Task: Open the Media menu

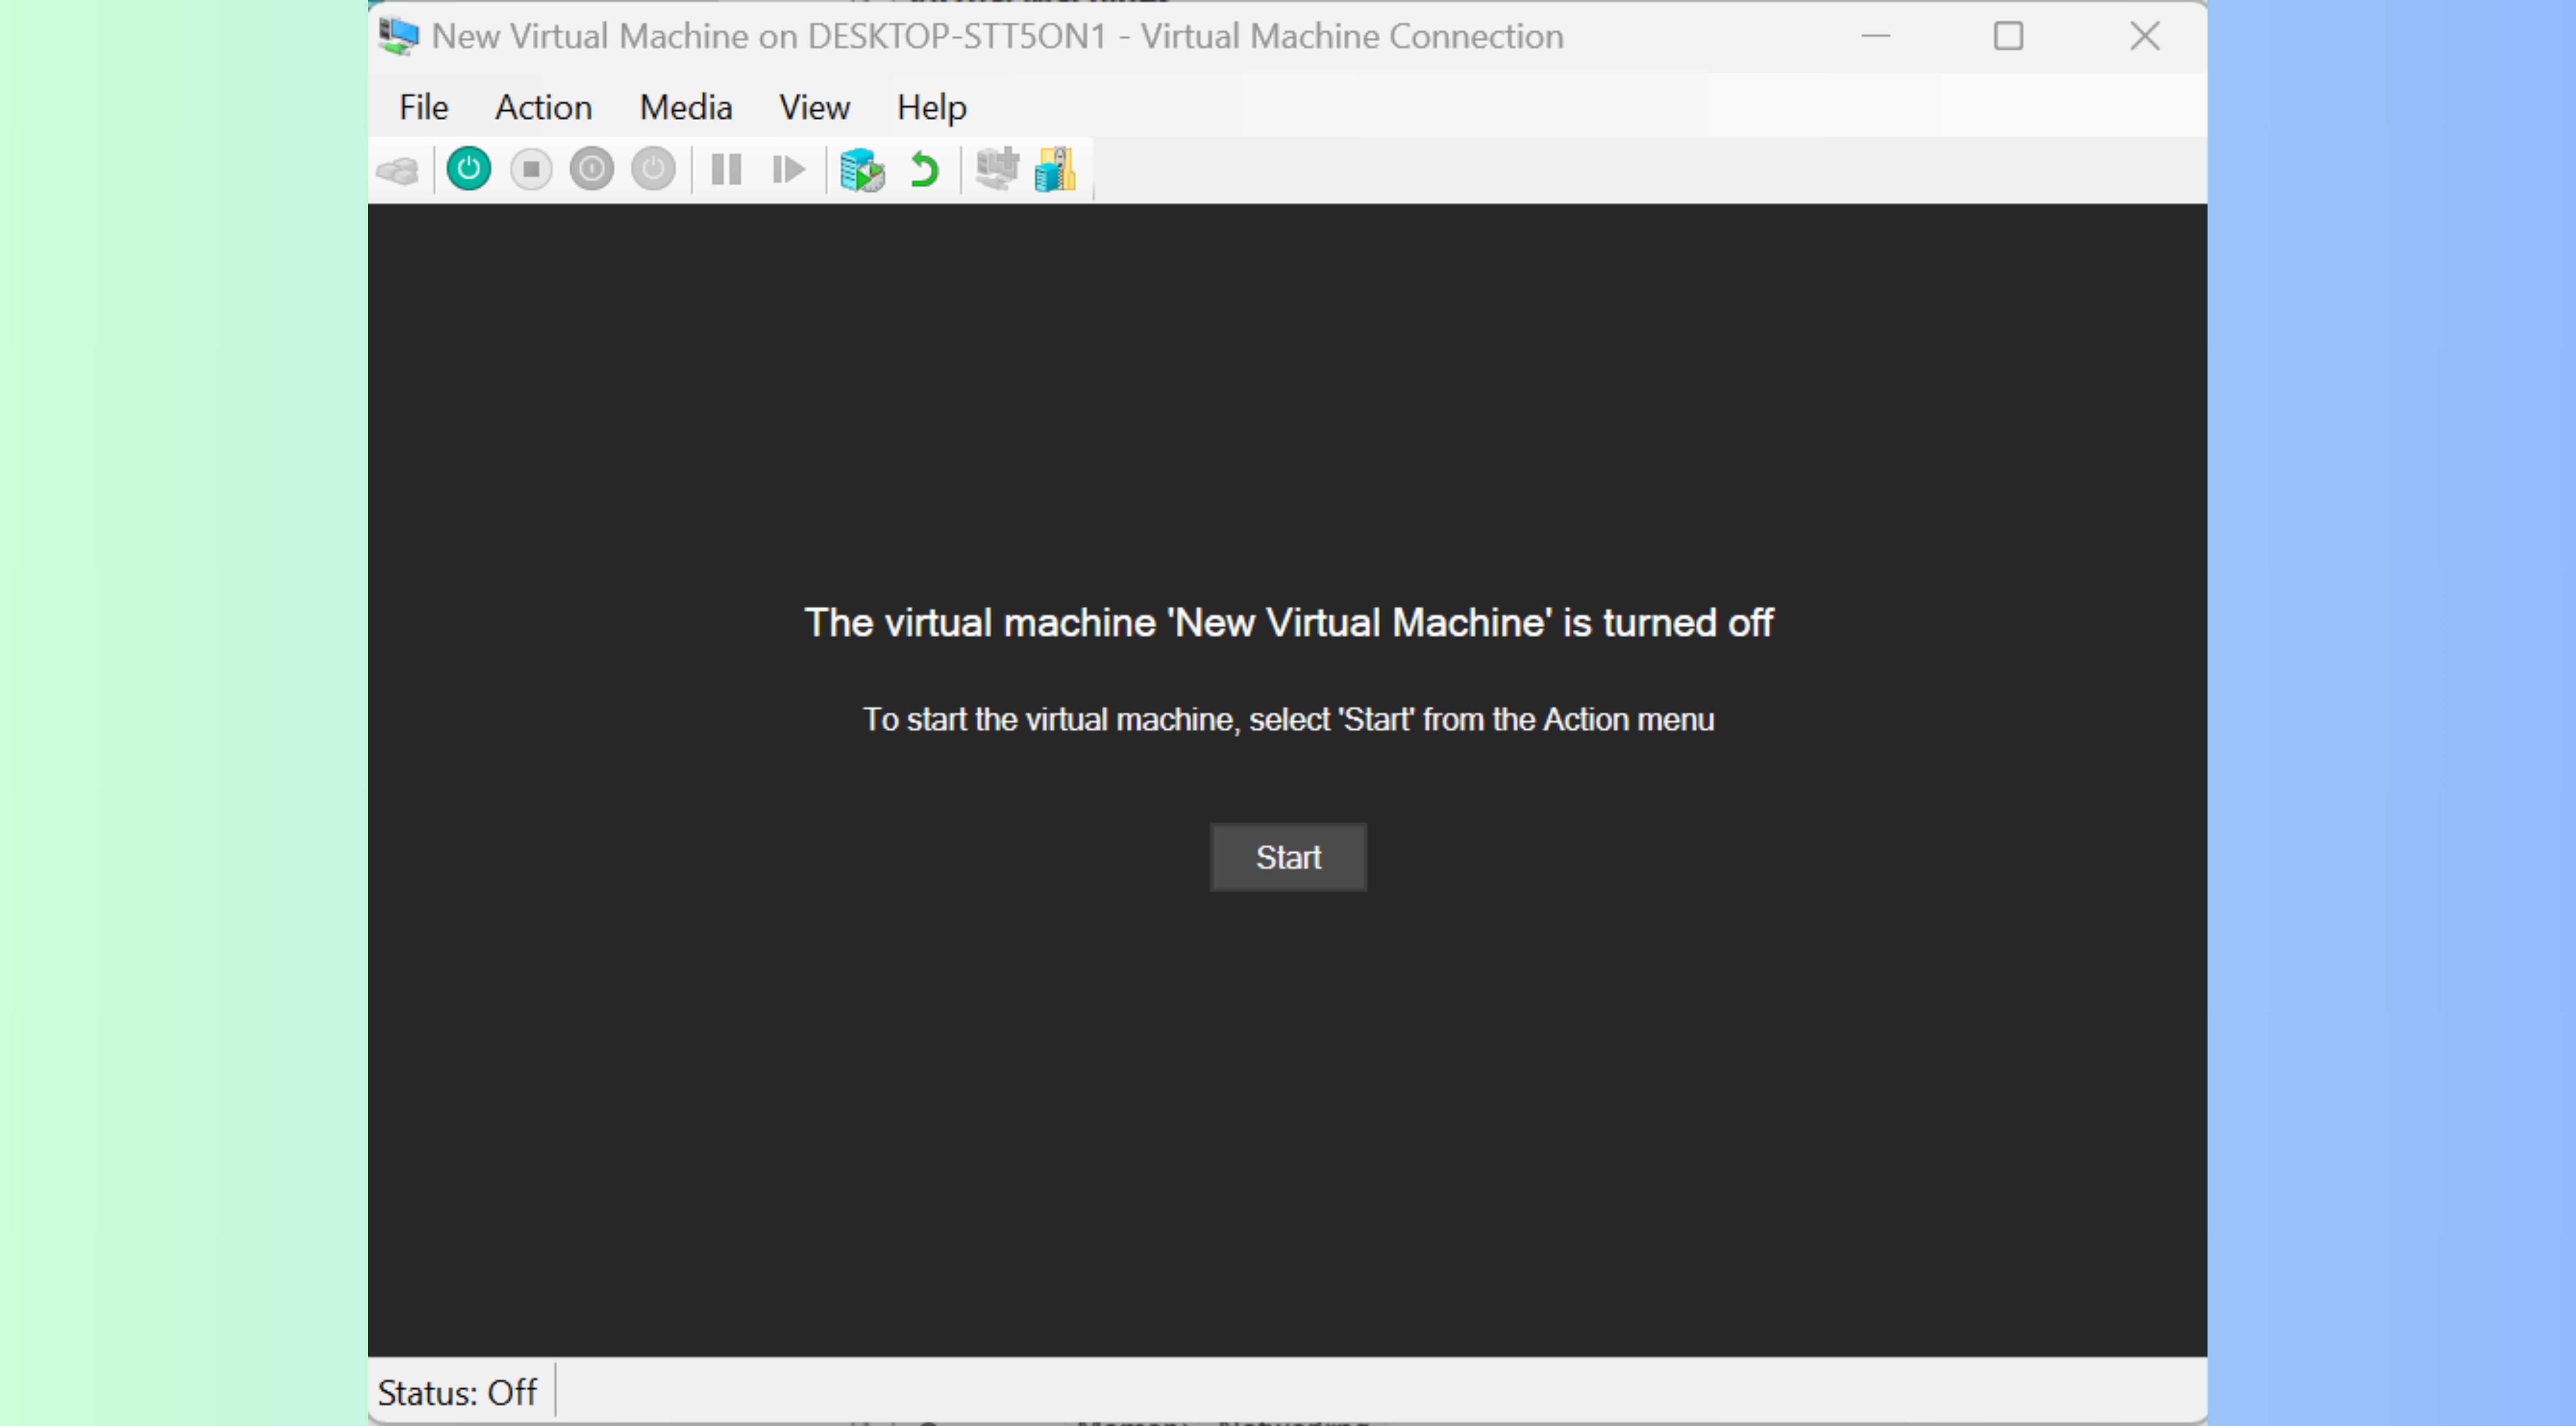Action: [686, 107]
